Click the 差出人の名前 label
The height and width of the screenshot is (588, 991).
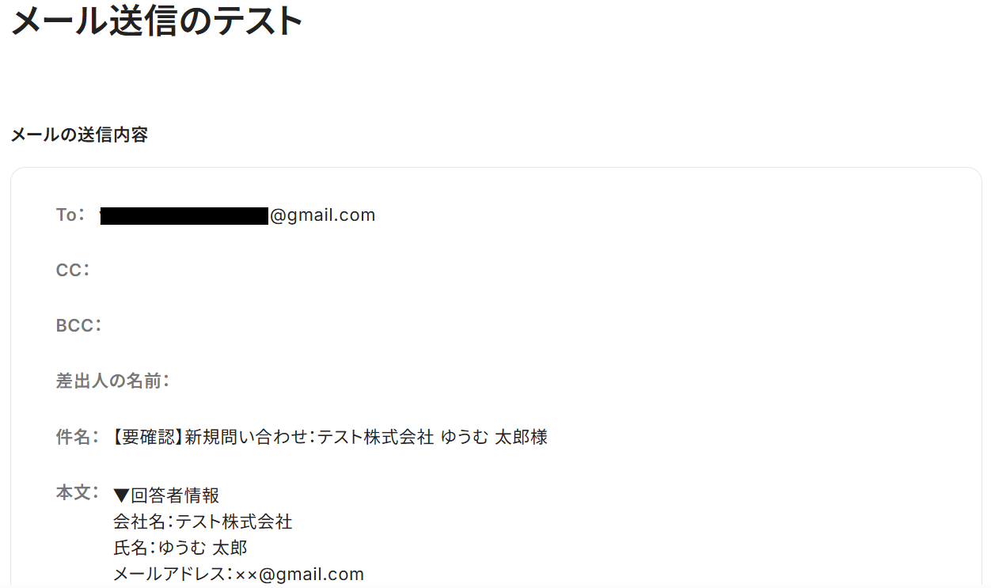pos(113,381)
